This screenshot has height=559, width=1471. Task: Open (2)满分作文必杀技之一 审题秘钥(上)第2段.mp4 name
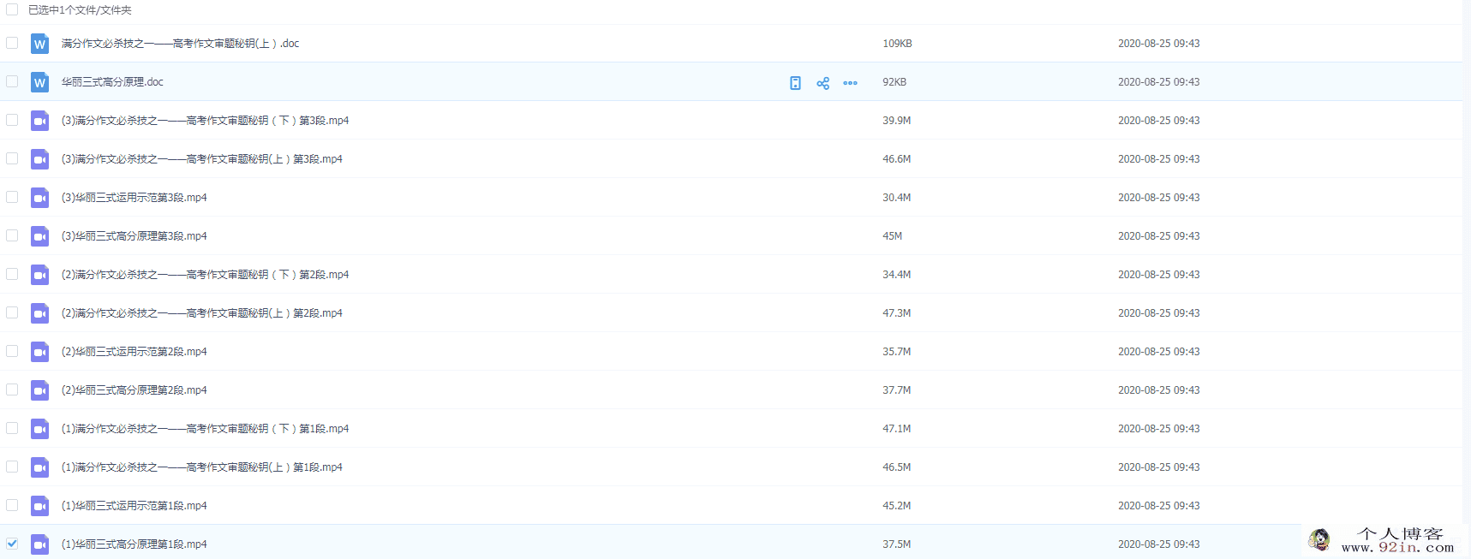[202, 313]
